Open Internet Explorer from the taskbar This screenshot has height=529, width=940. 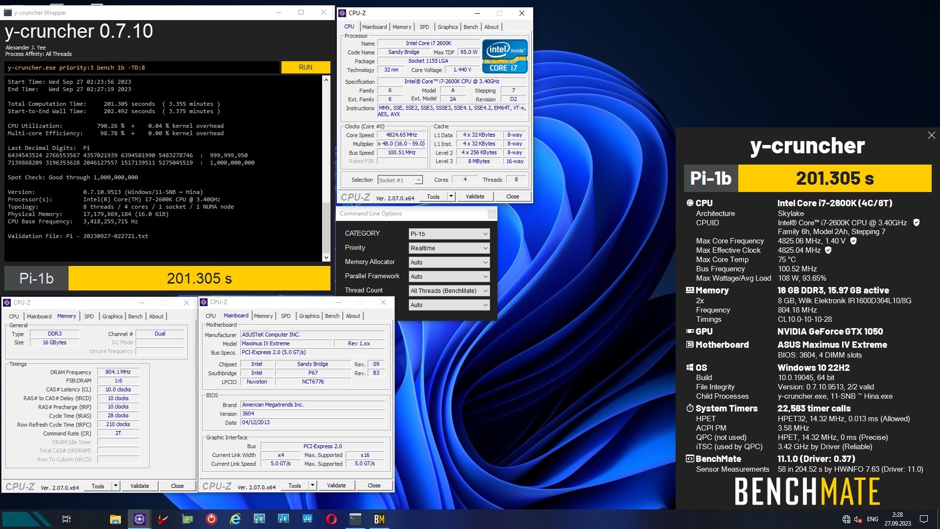tap(235, 519)
